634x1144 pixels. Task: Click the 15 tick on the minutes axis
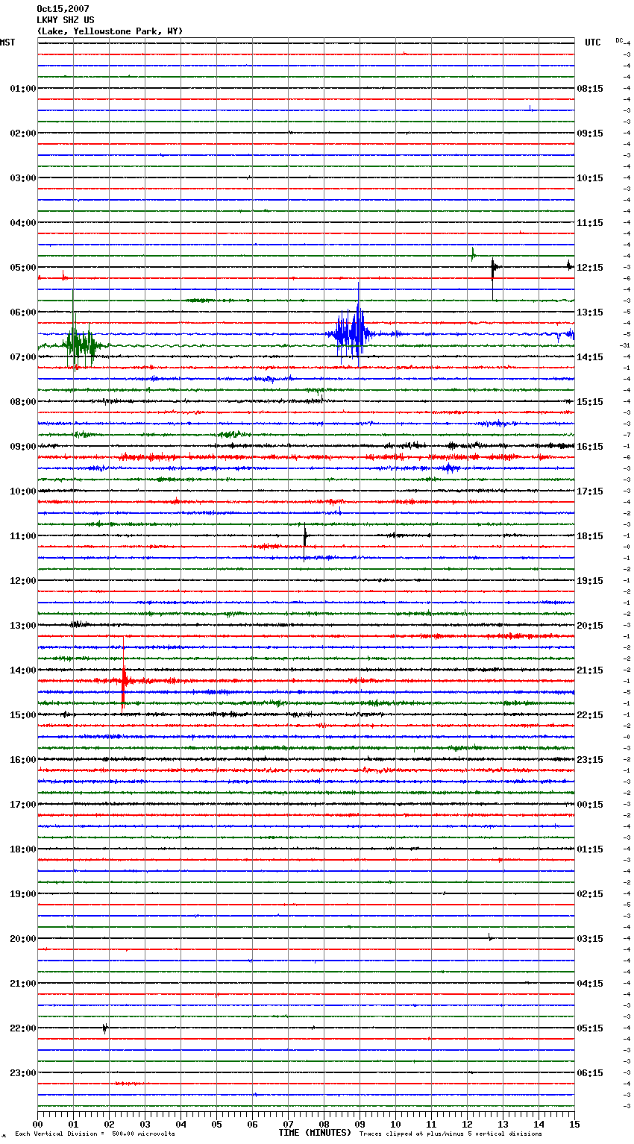click(x=574, y=1124)
